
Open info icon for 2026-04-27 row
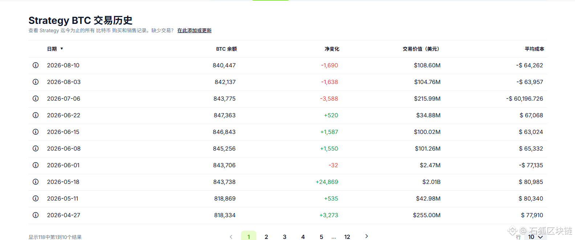36,215
